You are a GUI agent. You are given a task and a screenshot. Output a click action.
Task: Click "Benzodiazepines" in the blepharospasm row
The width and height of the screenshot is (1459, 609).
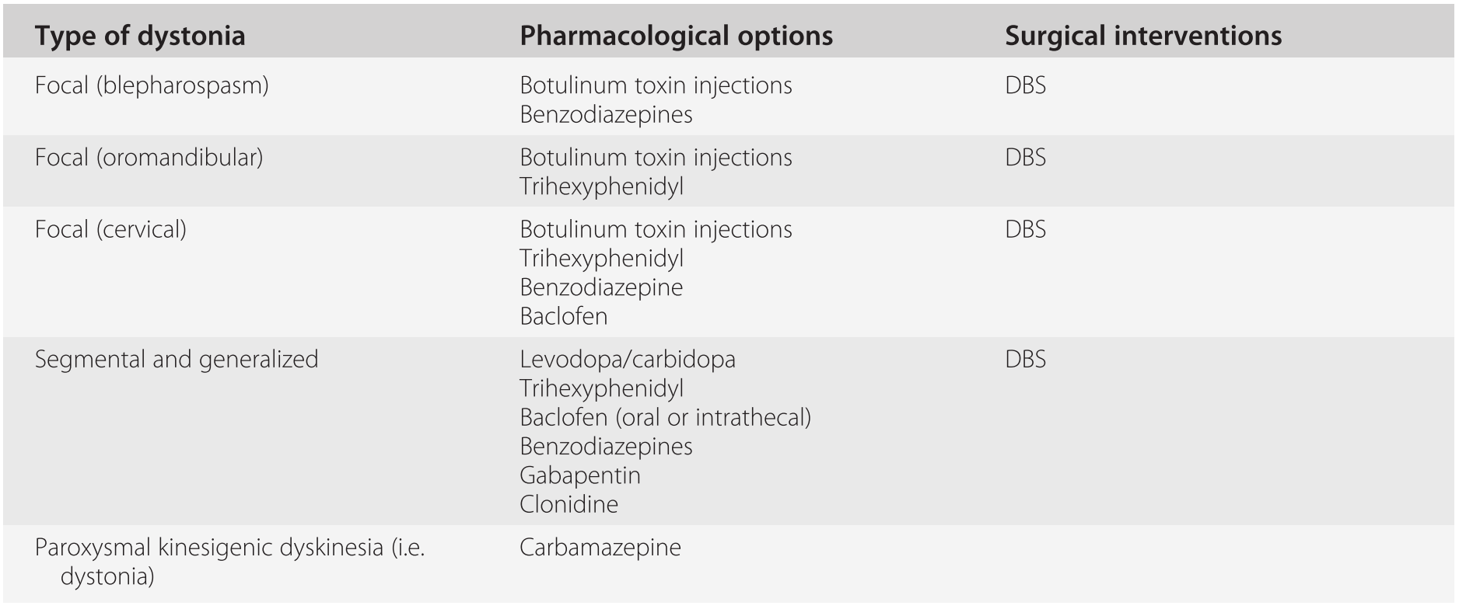coord(606,115)
